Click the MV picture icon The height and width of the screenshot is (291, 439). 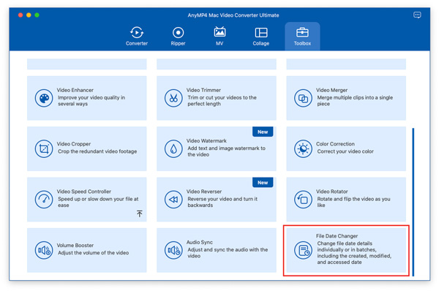coord(219,32)
